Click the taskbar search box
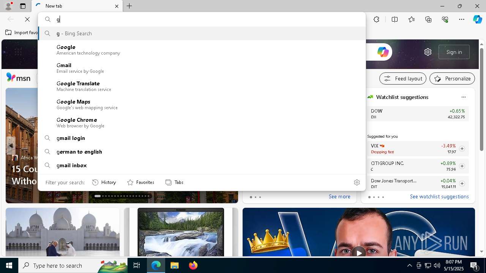 click(x=73, y=265)
